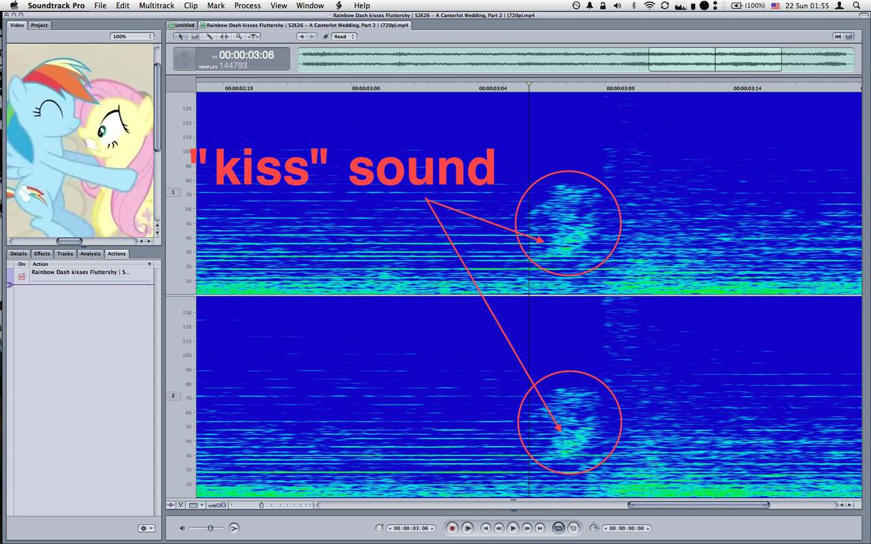Switch to the Untitled project tab
Image resolution: width=871 pixels, height=544 pixels.
(182, 25)
